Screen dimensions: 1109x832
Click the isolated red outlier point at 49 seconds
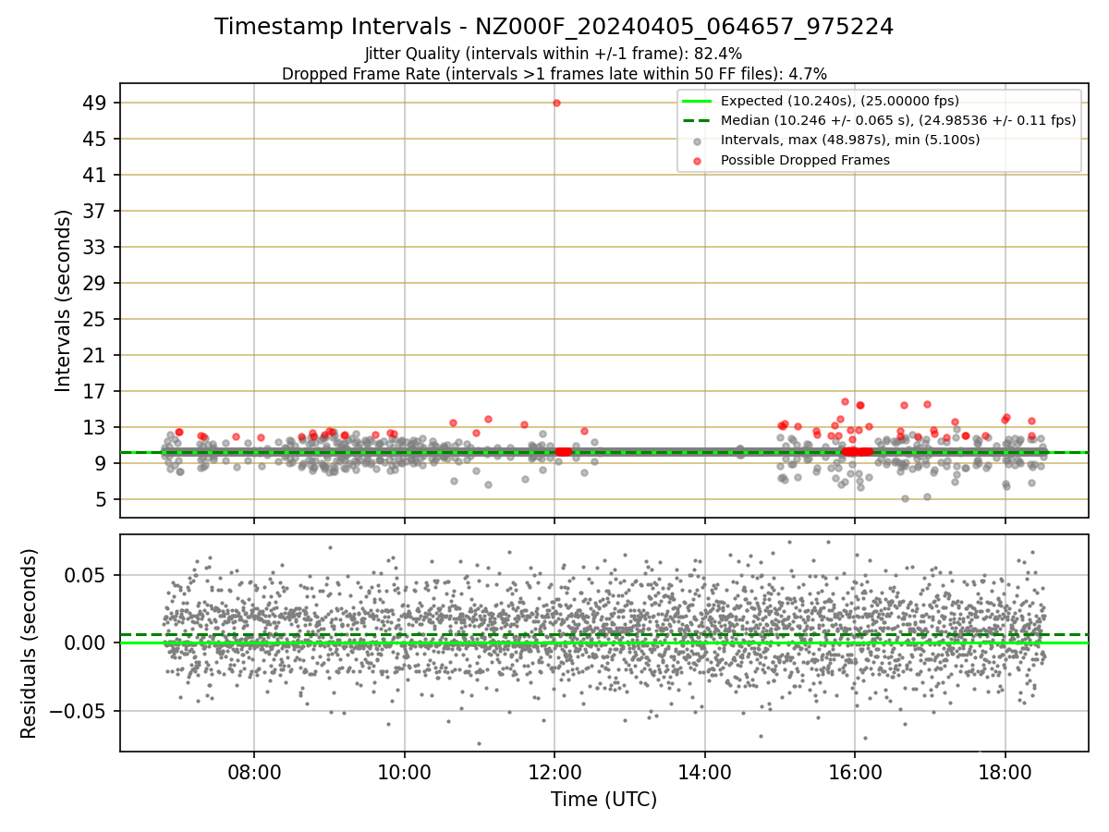[x=556, y=103]
